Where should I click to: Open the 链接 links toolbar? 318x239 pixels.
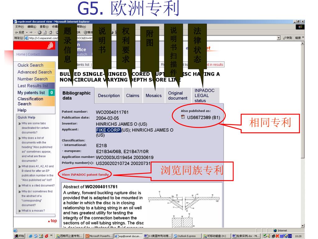tap(298, 38)
